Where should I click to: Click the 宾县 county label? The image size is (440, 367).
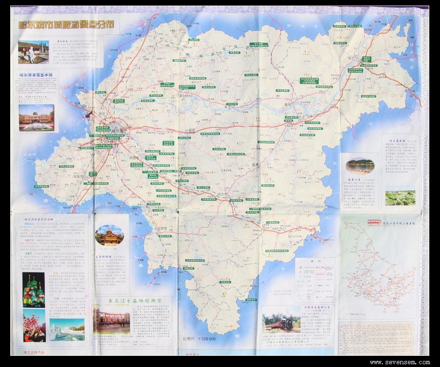tap(192, 130)
